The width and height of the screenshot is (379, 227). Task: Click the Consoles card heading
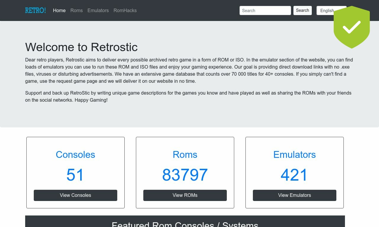pos(76,155)
